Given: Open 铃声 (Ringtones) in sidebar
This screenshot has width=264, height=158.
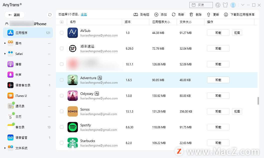Looking at the screenshot, I should pos(28,75).
